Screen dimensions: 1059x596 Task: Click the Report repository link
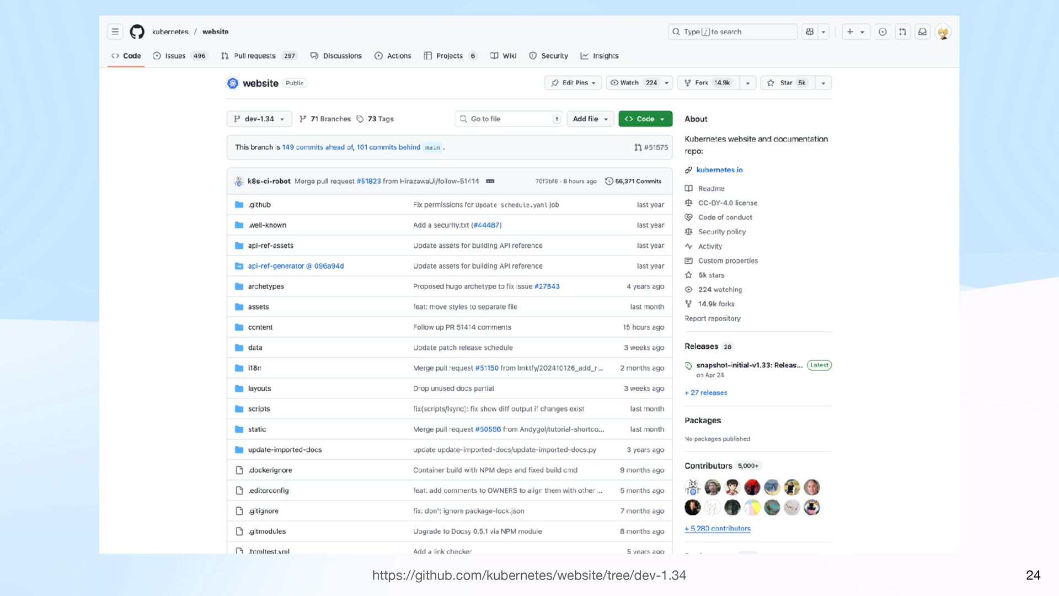point(713,318)
